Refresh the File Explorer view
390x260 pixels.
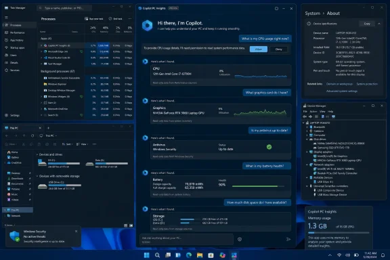pyautogui.click(x=32, y=135)
